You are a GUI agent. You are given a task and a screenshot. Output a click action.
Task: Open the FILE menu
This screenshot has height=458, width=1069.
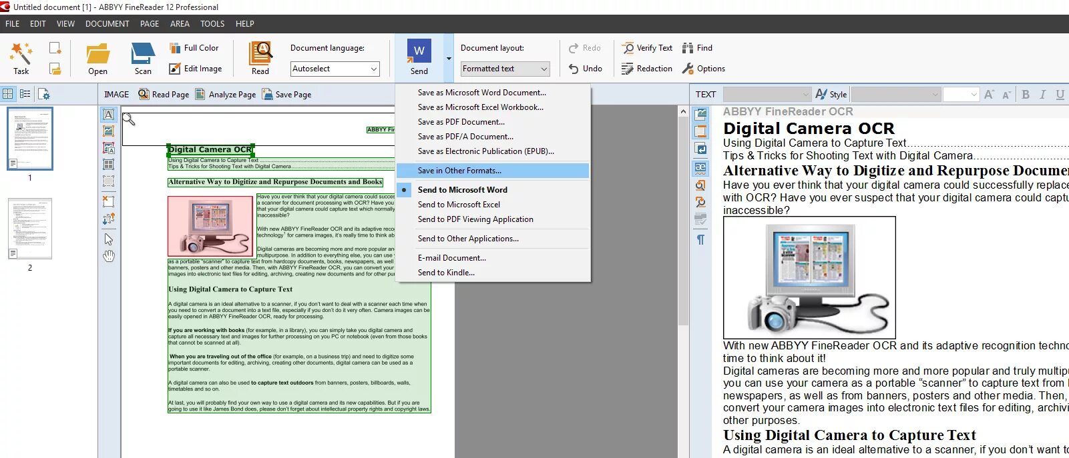point(13,23)
